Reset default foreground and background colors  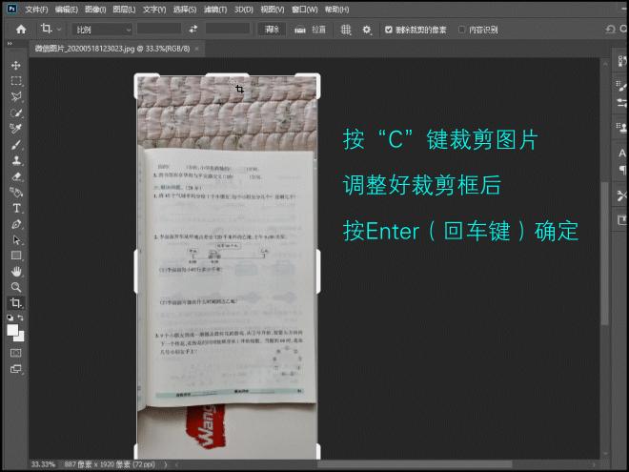point(10,318)
